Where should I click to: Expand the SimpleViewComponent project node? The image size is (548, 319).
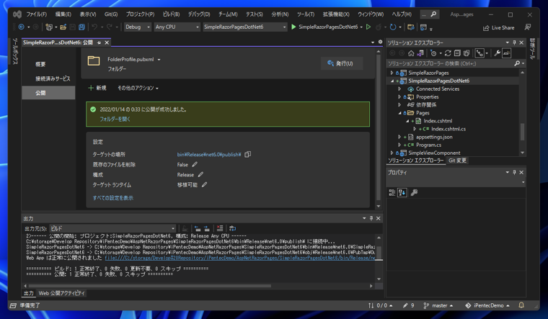click(x=392, y=153)
